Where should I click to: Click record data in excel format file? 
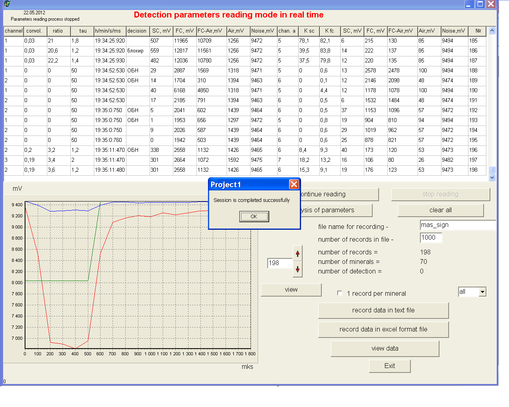click(383, 329)
